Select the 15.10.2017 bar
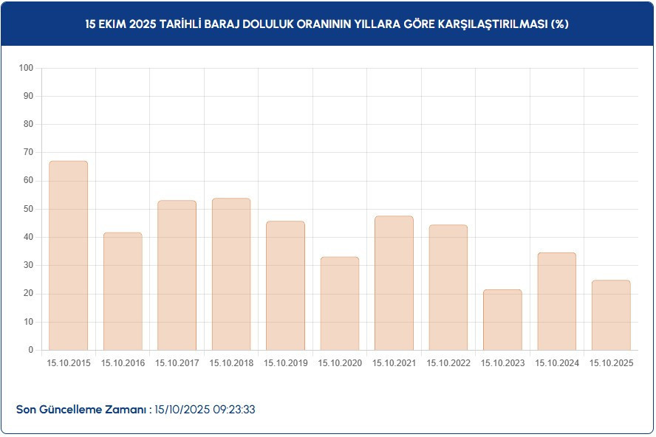This screenshot has height=437, width=656. pos(176,275)
